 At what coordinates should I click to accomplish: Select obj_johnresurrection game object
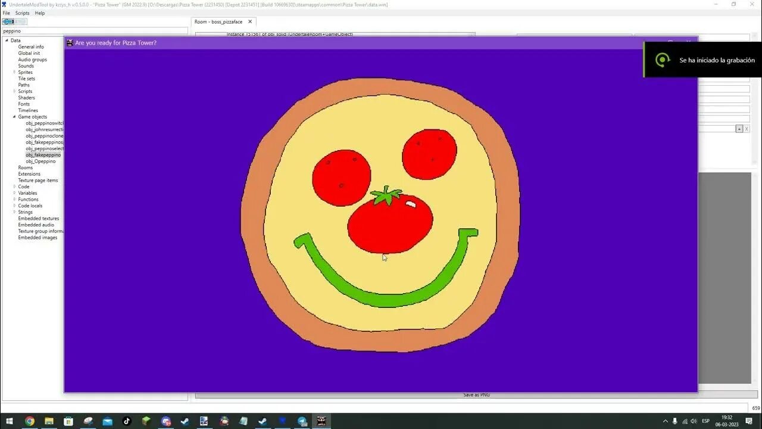coord(45,129)
